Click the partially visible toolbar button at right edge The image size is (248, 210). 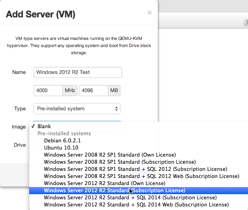(x=246, y=23)
